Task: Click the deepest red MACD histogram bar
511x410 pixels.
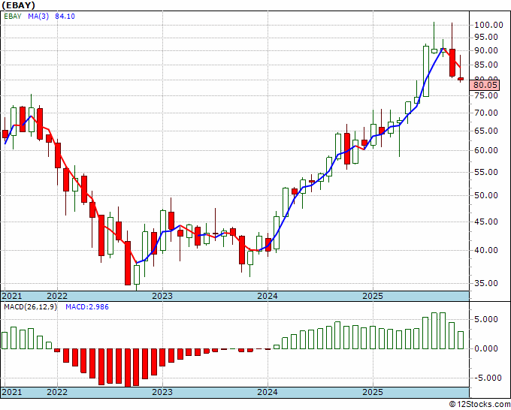Action: (128, 368)
